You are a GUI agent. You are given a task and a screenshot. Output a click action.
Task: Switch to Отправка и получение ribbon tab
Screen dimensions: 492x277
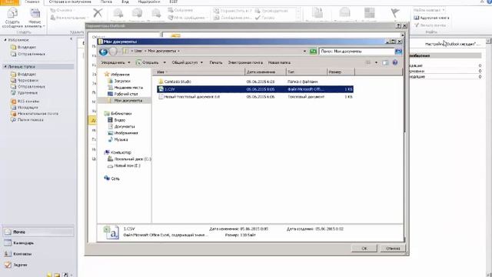70,2
